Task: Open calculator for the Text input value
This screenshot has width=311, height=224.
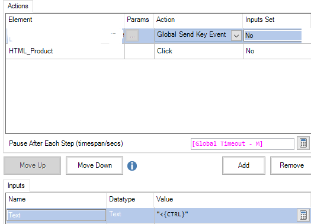Action: [303, 215]
